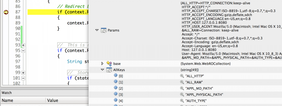Select the Params row label
This screenshot has width=282, height=106.
(x=113, y=30)
